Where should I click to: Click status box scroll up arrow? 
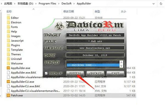point(121,62)
